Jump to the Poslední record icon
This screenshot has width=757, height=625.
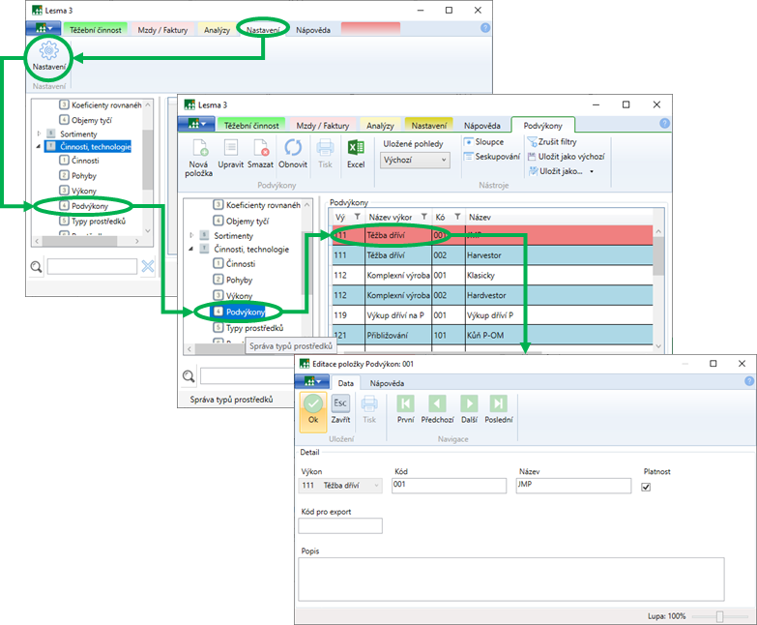tap(498, 403)
